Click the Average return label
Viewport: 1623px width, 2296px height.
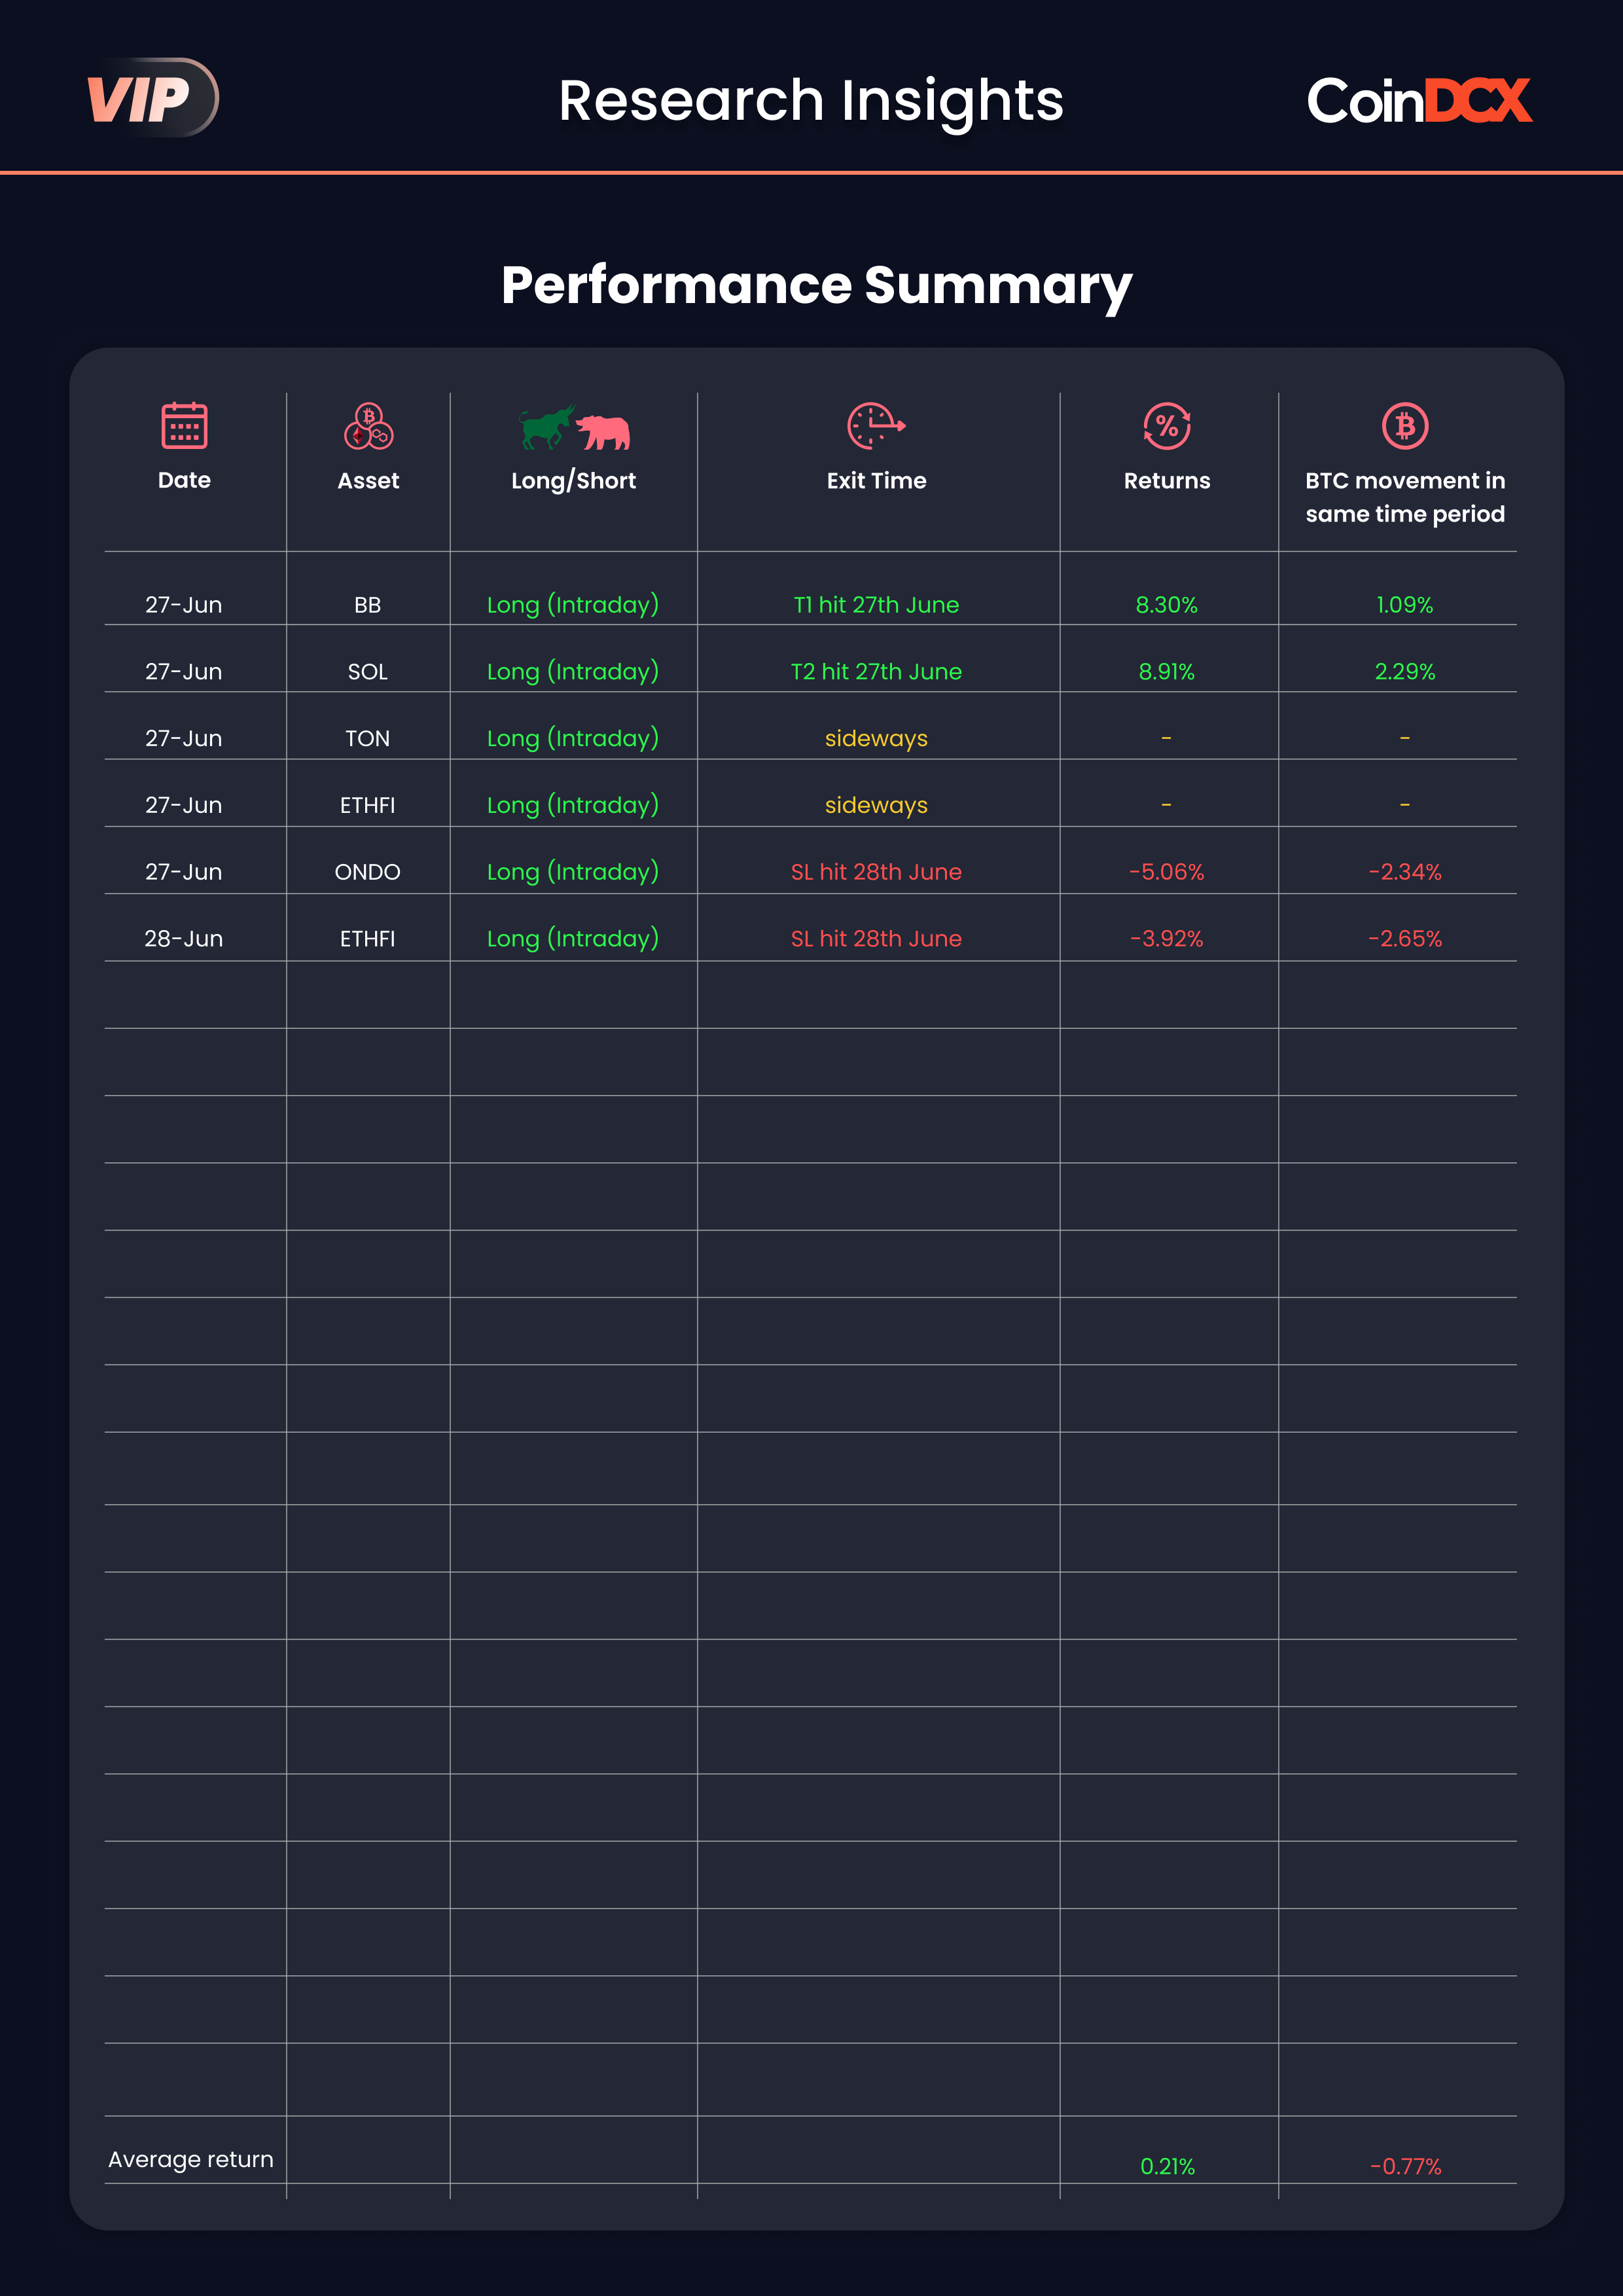(x=190, y=2160)
